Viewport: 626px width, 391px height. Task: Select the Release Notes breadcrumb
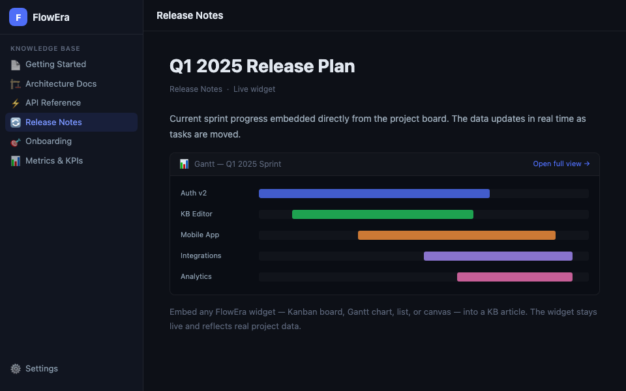point(196,89)
